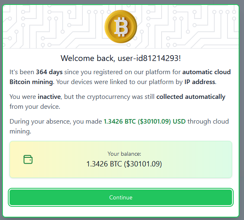Click the Your devices were linked sentence
This screenshot has height=220, width=244.
click(x=136, y=82)
